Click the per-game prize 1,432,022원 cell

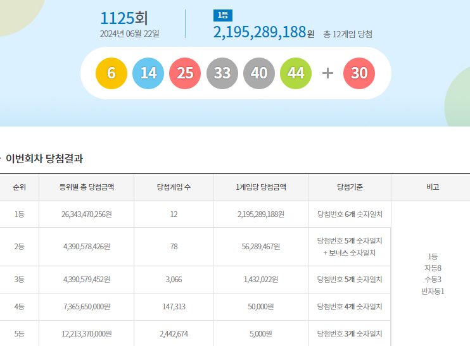(261, 280)
